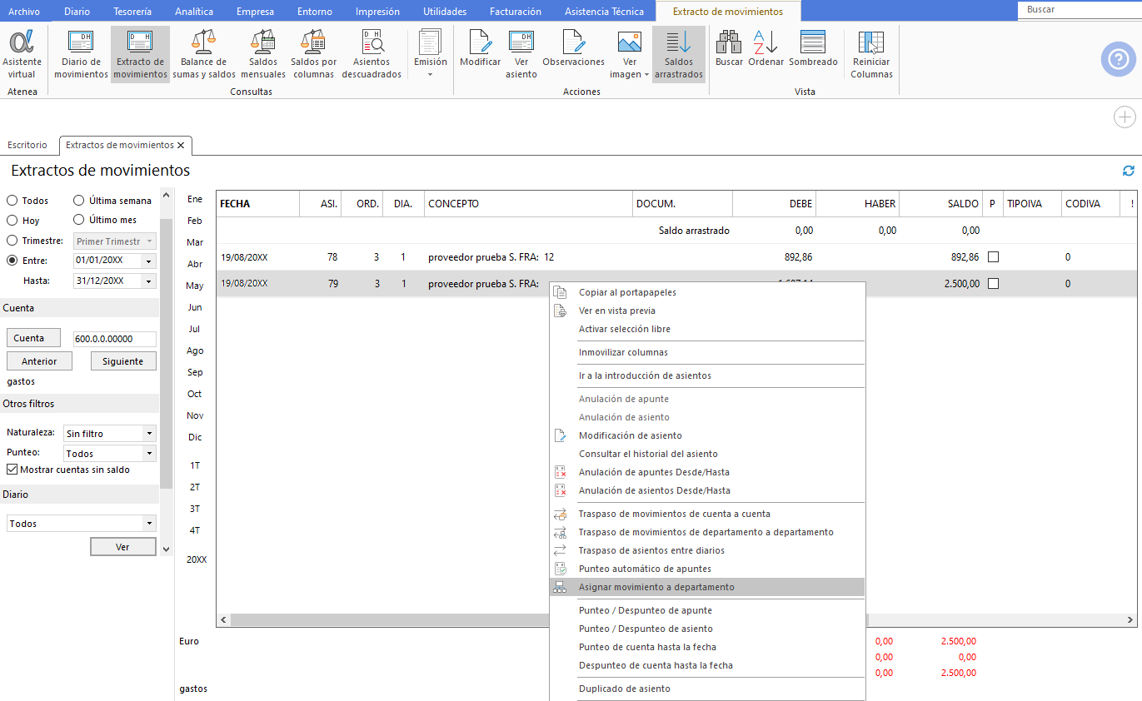Image resolution: width=1142 pixels, height=701 pixels.
Task: Select the Entre radio button
Action: [12, 261]
